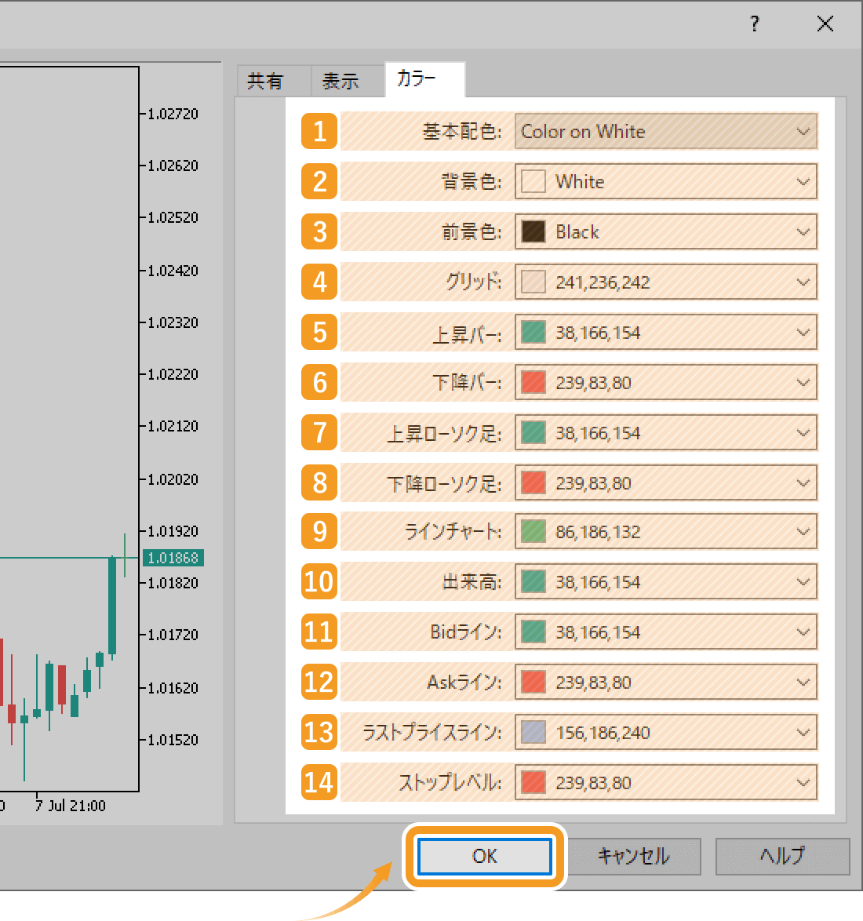The width and height of the screenshot is (863, 921).
Task: Expand the ラストプライスライン color dropdown arrow
Action: point(803,733)
